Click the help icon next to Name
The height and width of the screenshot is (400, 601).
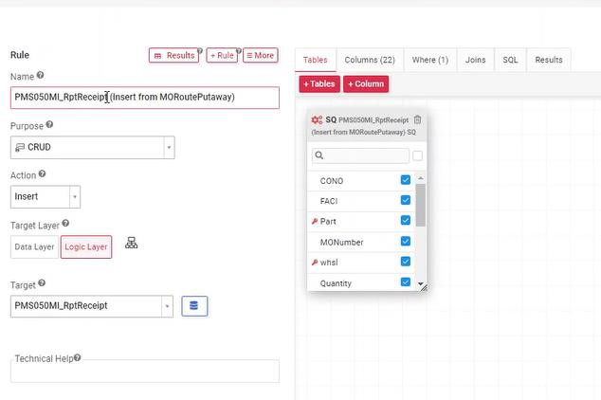click(41, 75)
